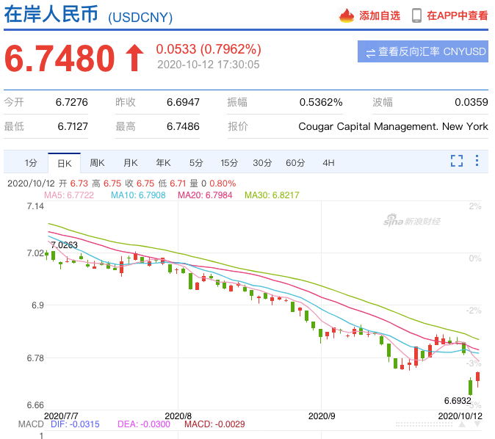This screenshot has height=439, width=495.
Task: Click 添加自选 to add to watchlist
Action: tap(379, 15)
